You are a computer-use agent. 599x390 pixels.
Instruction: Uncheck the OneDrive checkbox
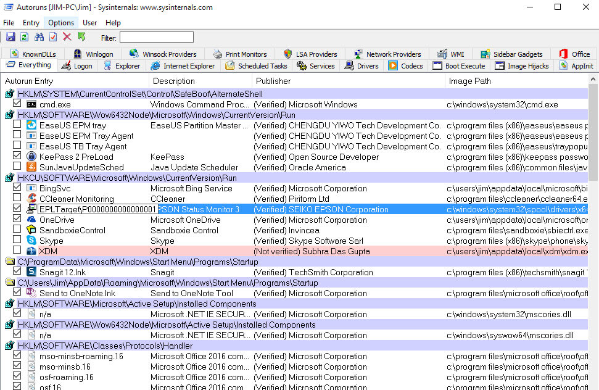pyautogui.click(x=17, y=218)
